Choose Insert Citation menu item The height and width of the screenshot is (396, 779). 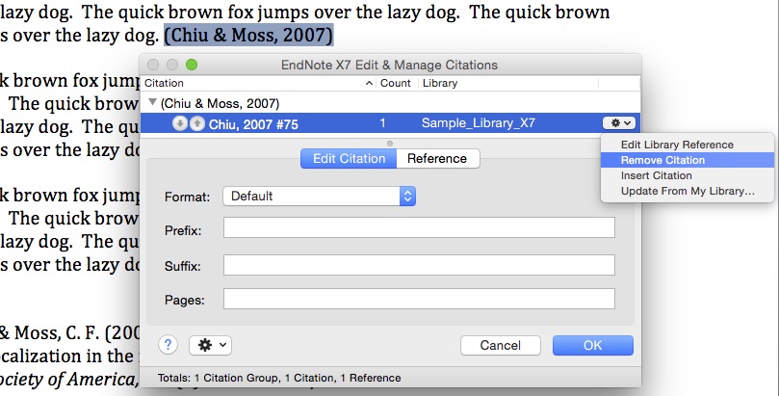tap(657, 175)
